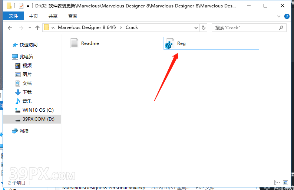Open 网络 in navigation pane
Image resolution: width=294 pixels, height=190 pixels.
[24, 131]
